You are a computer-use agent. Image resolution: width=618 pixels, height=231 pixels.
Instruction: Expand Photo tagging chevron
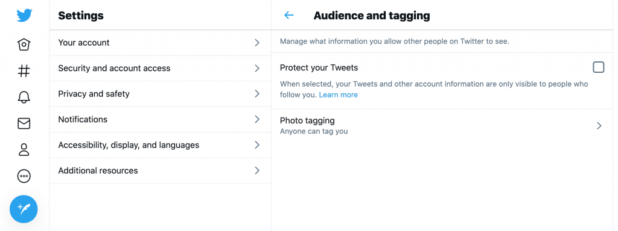599,126
